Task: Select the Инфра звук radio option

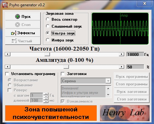Action: click(x=48, y=40)
